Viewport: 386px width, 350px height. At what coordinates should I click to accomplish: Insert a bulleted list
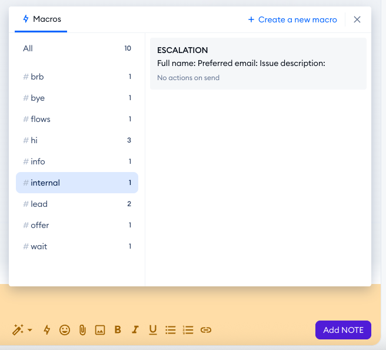click(171, 330)
